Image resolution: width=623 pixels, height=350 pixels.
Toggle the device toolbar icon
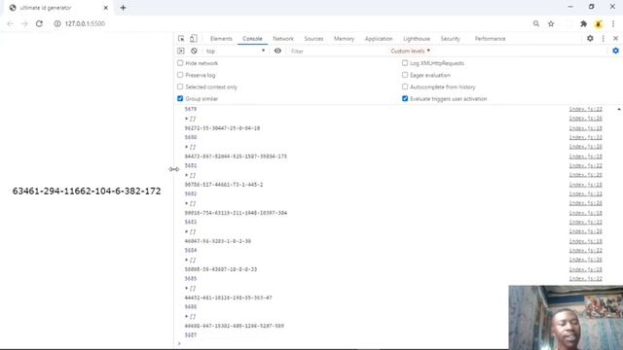[193, 39]
